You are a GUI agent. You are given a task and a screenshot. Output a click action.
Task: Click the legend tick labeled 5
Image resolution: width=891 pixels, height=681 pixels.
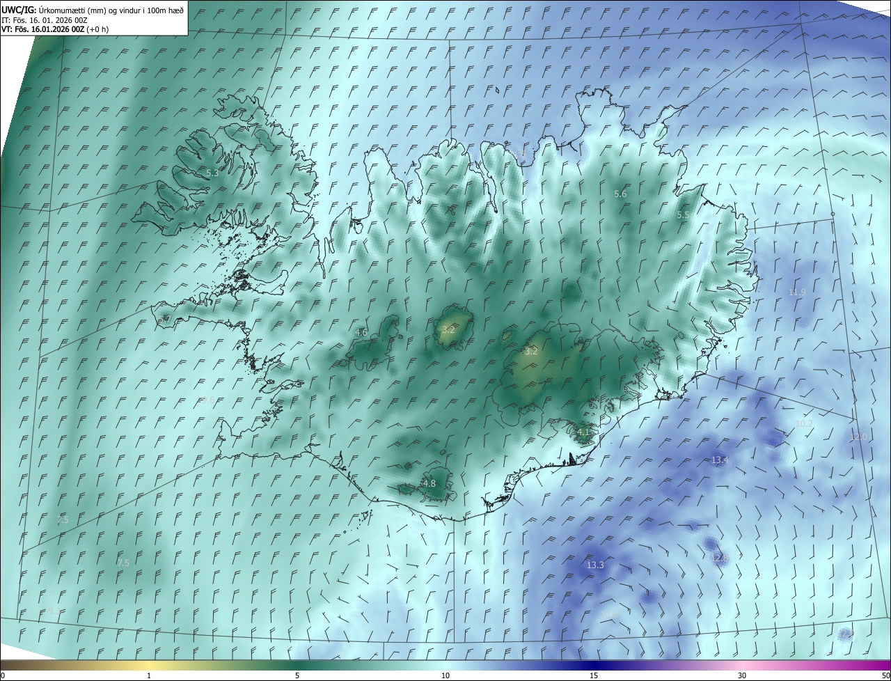[297, 675]
